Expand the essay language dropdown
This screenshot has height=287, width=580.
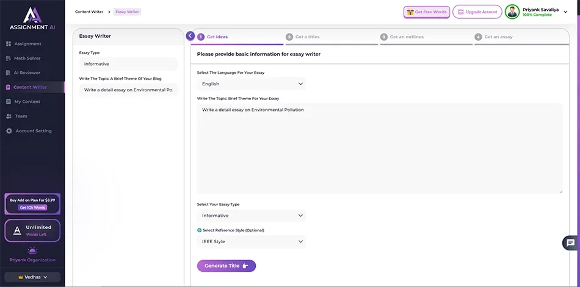click(251, 84)
